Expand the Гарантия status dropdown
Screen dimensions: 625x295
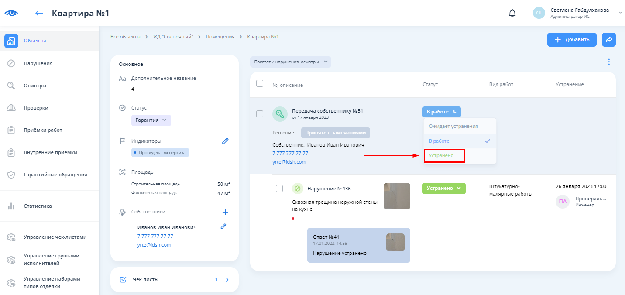pyautogui.click(x=151, y=120)
